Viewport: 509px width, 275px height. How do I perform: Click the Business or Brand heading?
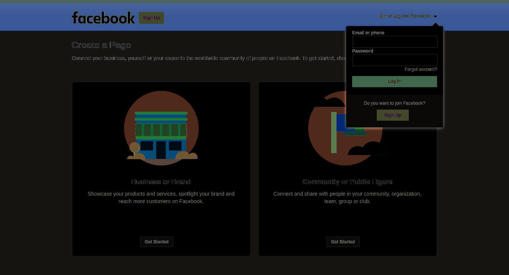click(x=161, y=182)
